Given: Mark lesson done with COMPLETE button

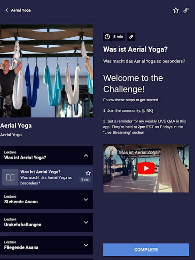Looking at the screenshot, I should coord(146,250).
